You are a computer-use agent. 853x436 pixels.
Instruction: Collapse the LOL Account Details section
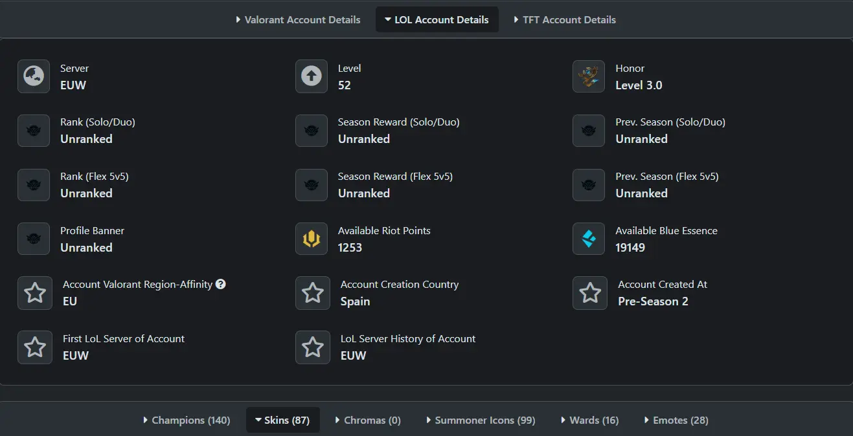tap(437, 20)
